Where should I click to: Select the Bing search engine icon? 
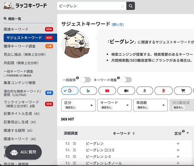[88, 91]
